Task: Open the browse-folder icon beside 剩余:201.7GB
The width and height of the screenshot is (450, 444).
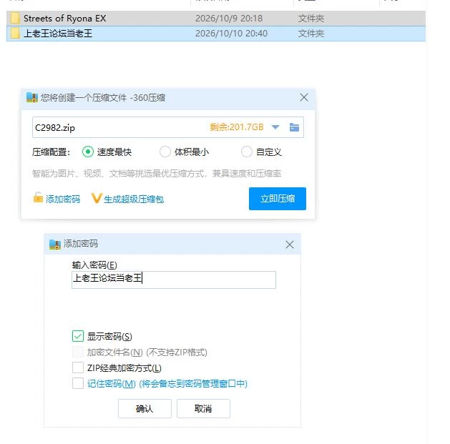Action: [x=294, y=127]
